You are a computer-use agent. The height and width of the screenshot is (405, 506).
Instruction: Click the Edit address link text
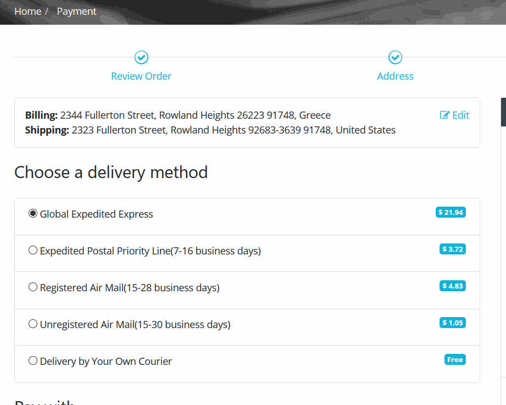coord(460,115)
